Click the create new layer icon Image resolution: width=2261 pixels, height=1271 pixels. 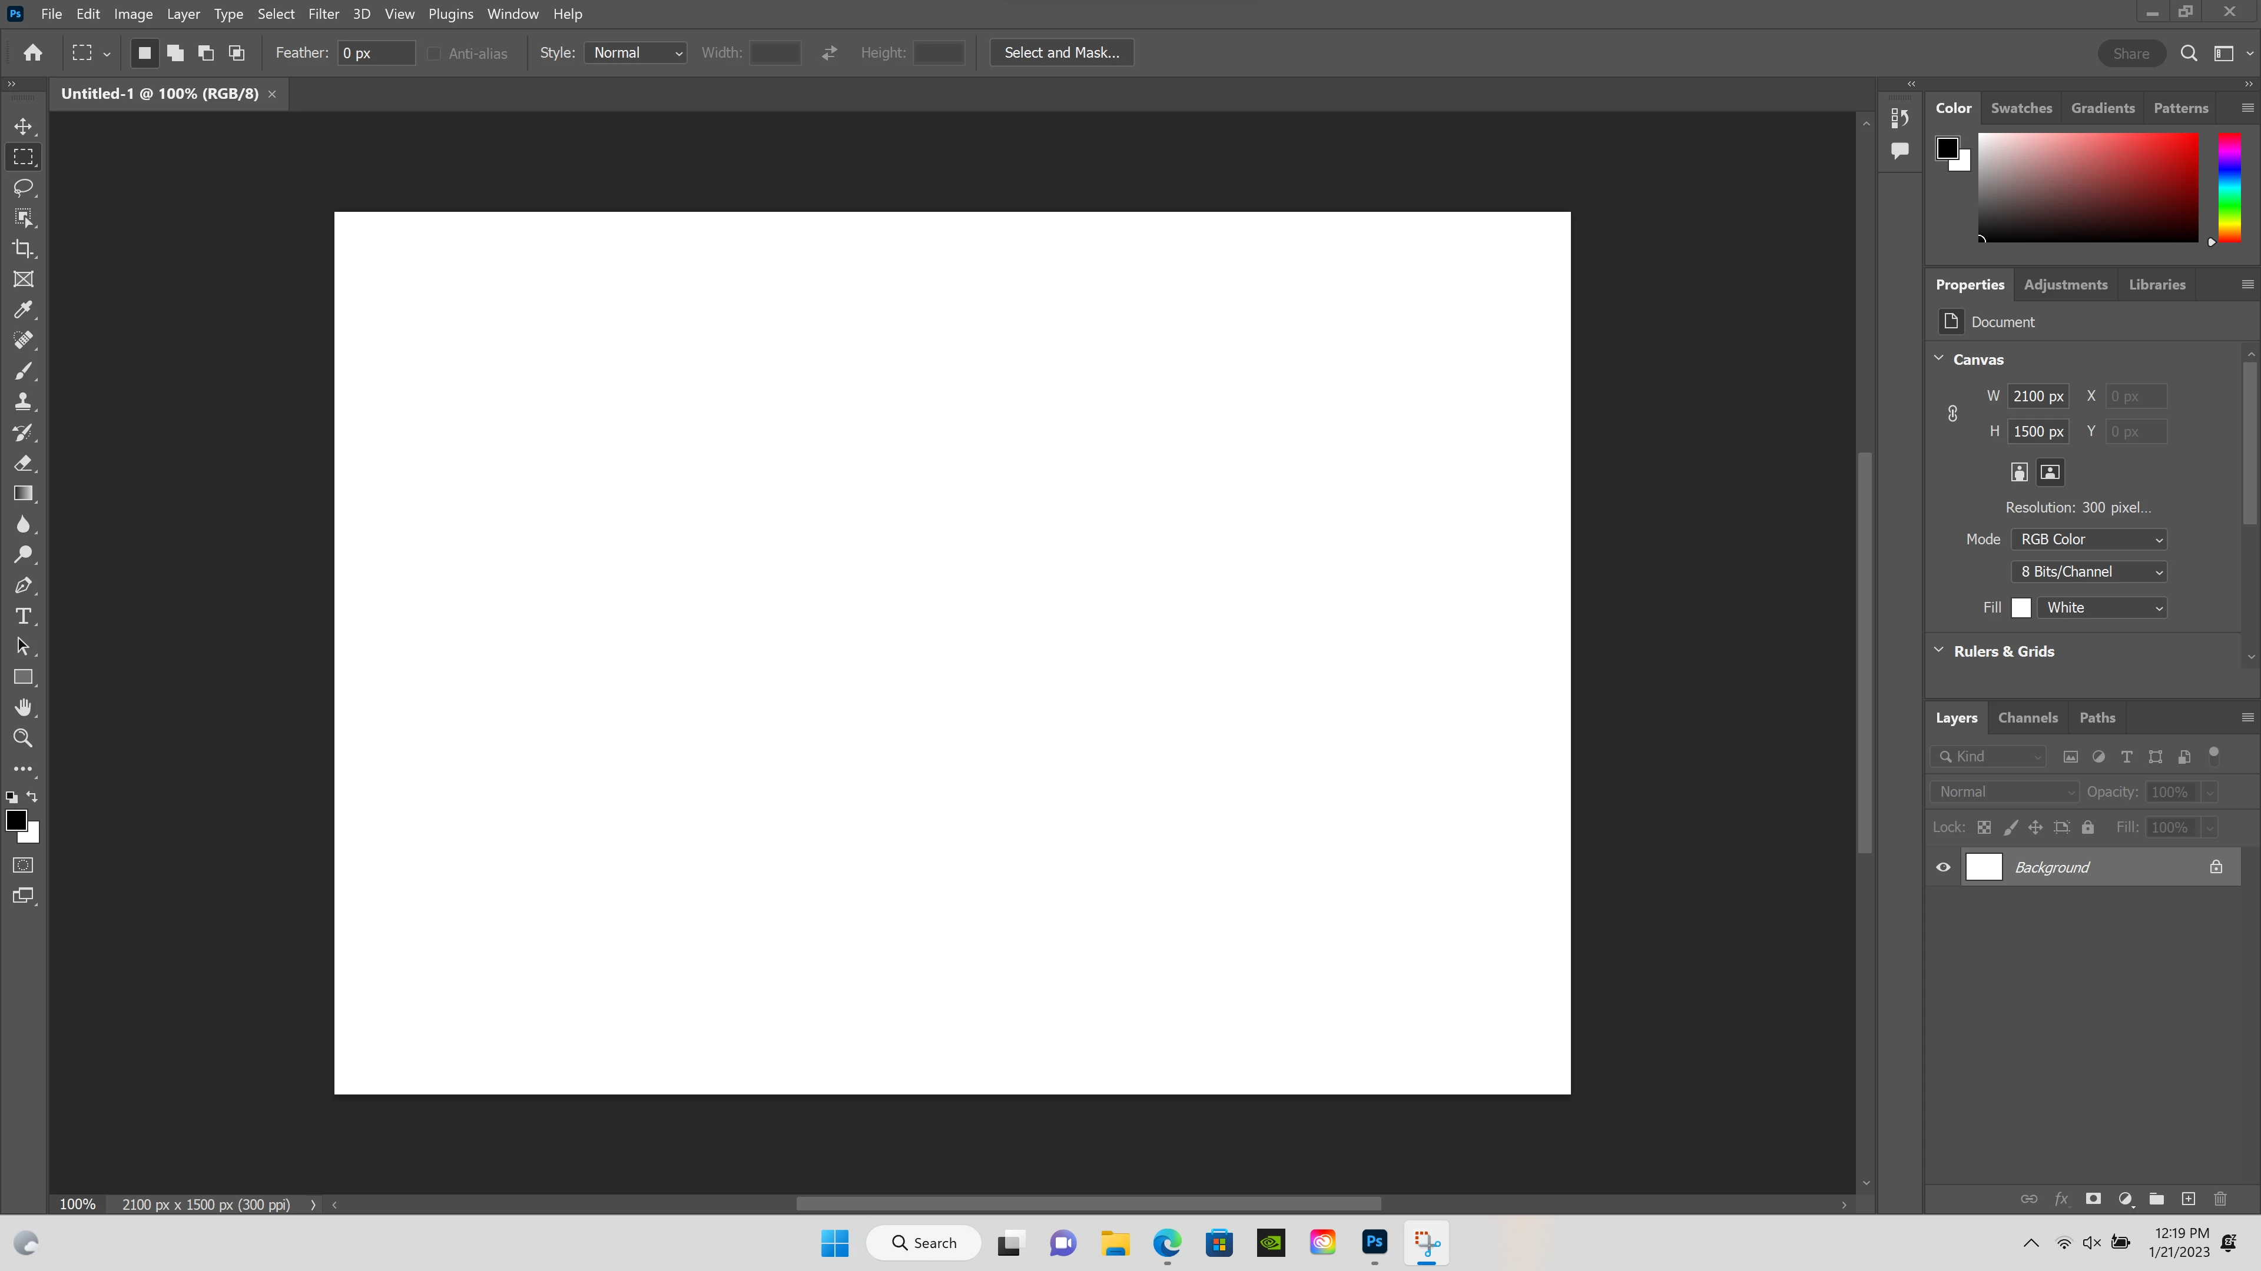pyautogui.click(x=2188, y=1198)
